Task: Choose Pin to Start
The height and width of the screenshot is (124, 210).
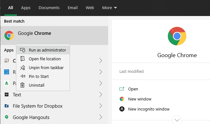Action: 43,76
